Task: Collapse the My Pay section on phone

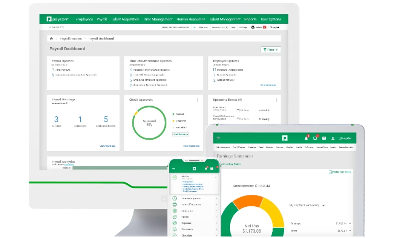Action: click(216, 177)
